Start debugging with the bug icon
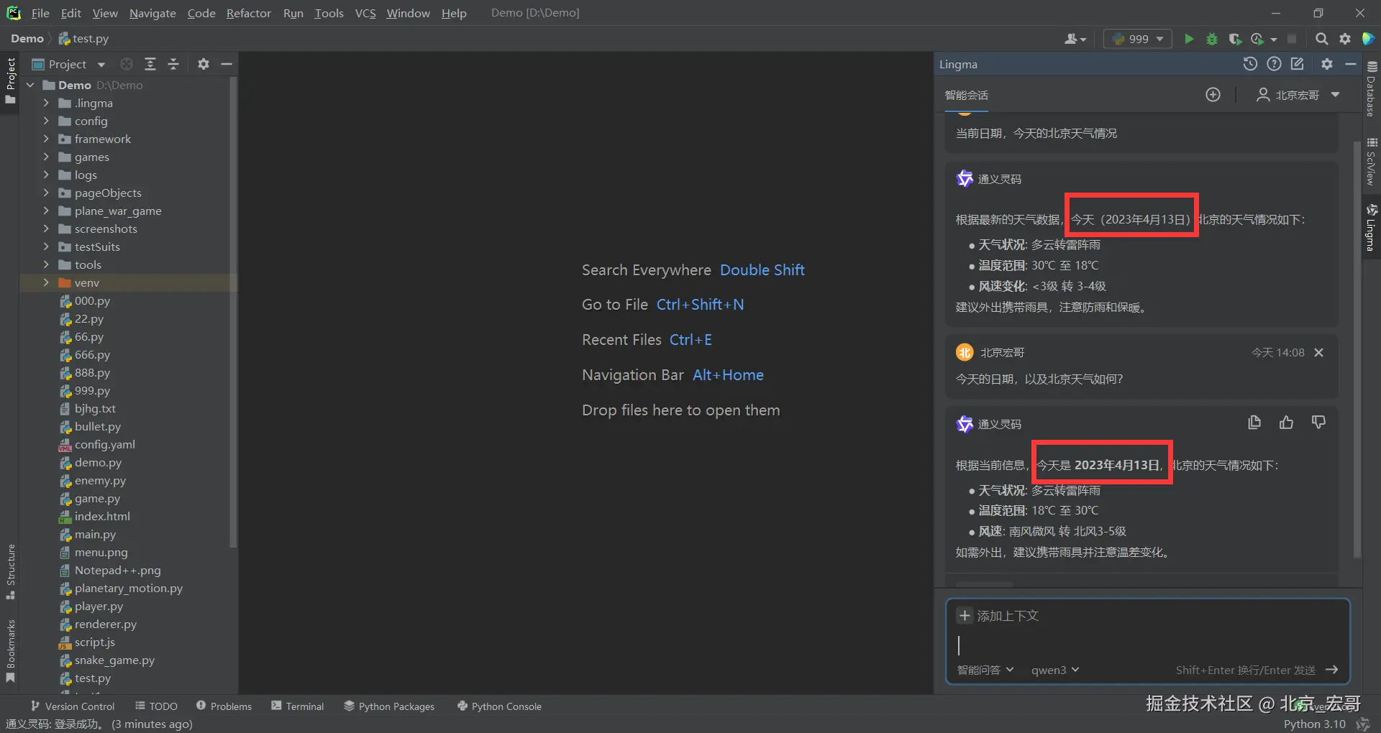 point(1212,39)
